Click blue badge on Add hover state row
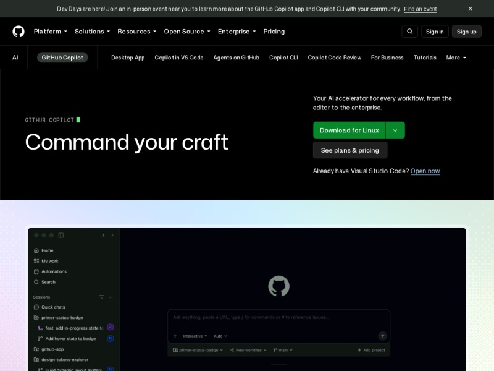The image size is (494, 371). pyautogui.click(x=111, y=338)
